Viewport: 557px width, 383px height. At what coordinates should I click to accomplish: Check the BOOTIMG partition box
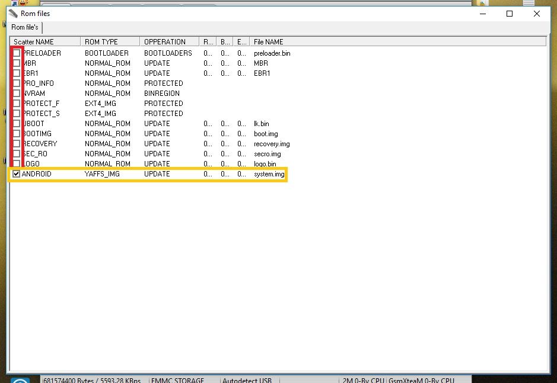pyautogui.click(x=17, y=134)
